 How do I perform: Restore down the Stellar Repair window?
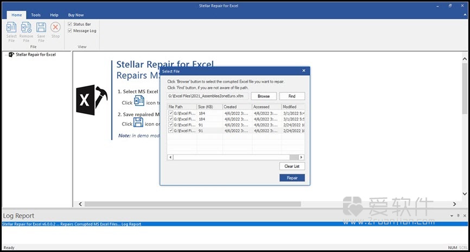[x=450, y=5]
